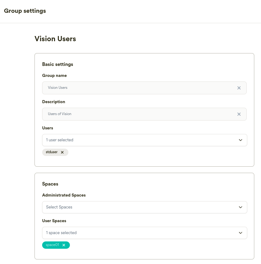Remove space01 with the chip's X icon
This screenshot has width=261, height=264.
[x=64, y=245]
